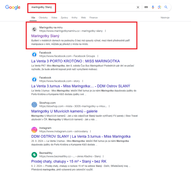Click the Maringotky na míru globe favicon
This screenshot has width=191, height=172.
34,29
